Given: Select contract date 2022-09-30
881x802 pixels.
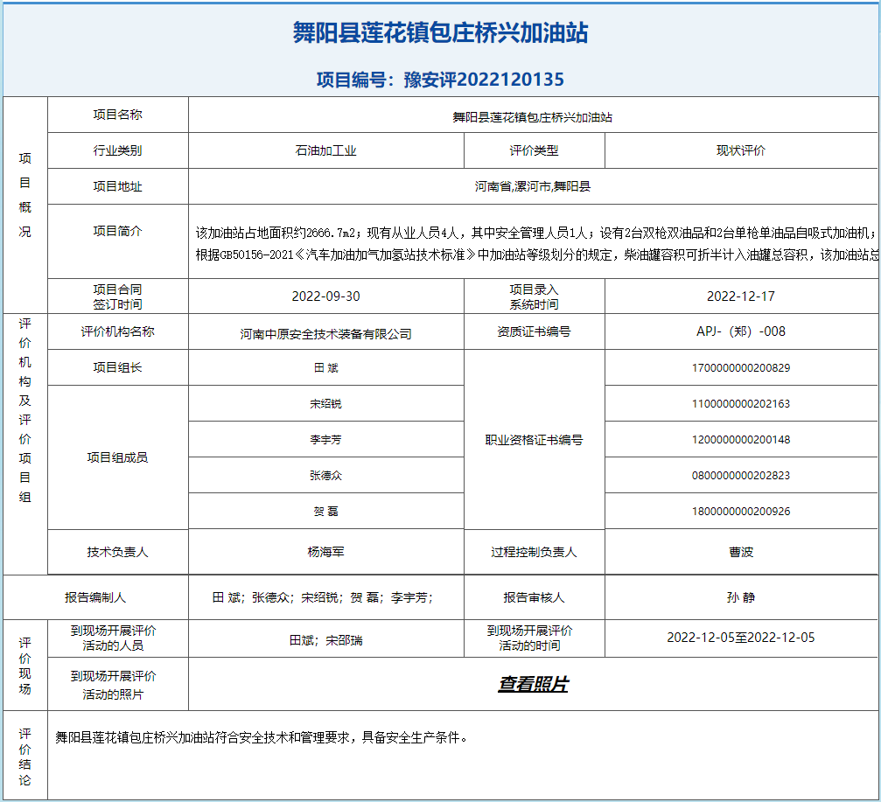Looking at the screenshot, I should pyautogui.click(x=325, y=296).
